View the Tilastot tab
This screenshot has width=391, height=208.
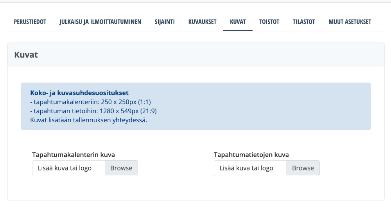click(x=304, y=22)
